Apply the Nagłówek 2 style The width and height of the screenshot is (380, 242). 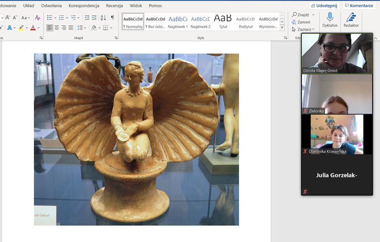tap(200, 22)
